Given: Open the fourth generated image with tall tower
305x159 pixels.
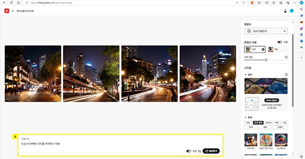Looking at the screenshot, I should [208, 74].
